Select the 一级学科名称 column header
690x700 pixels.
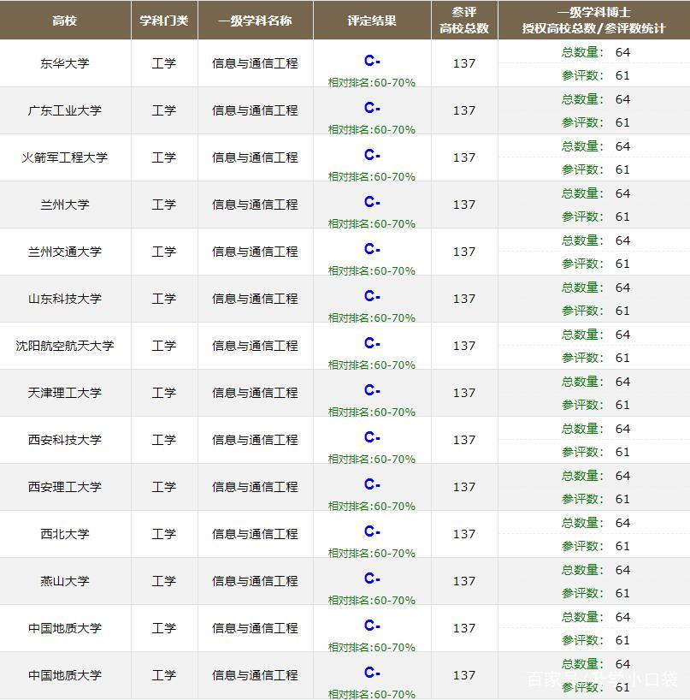click(x=255, y=21)
